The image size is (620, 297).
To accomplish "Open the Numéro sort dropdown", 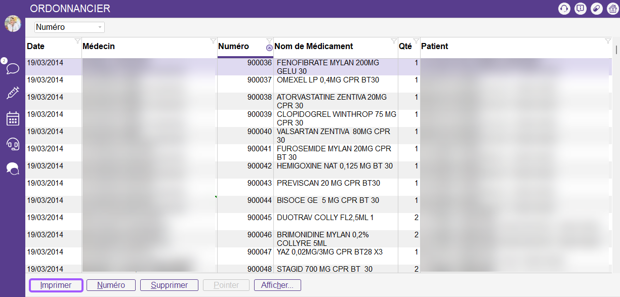I will coord(69,27).
